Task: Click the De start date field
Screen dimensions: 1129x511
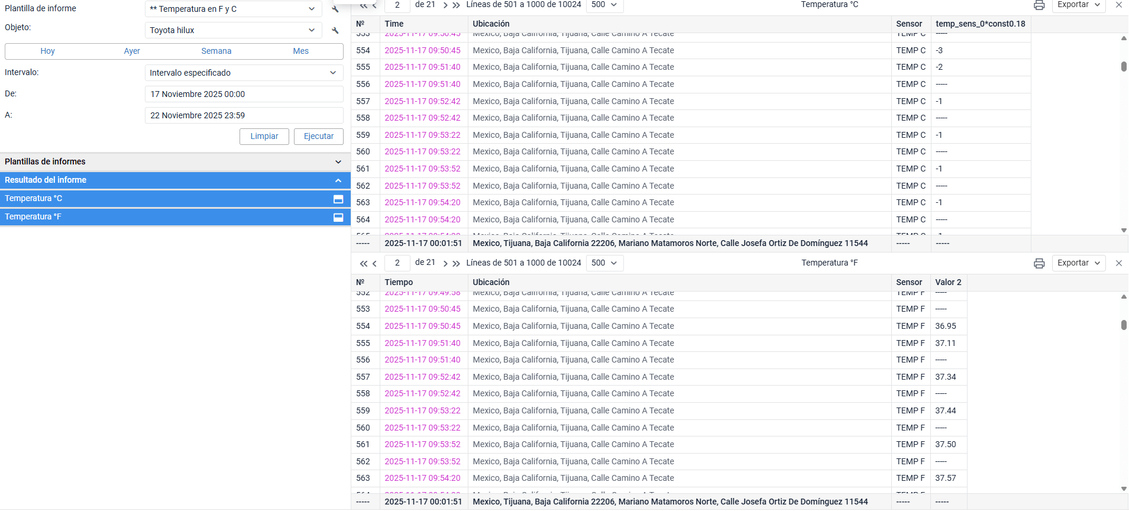Action: pos(244,94)
